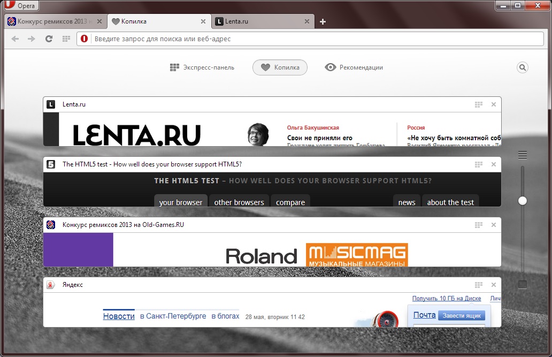The width and height of the screenshot is (552, 357).
Task: Open the Яндекс stash entry title
Action: (x=73, y=285)
